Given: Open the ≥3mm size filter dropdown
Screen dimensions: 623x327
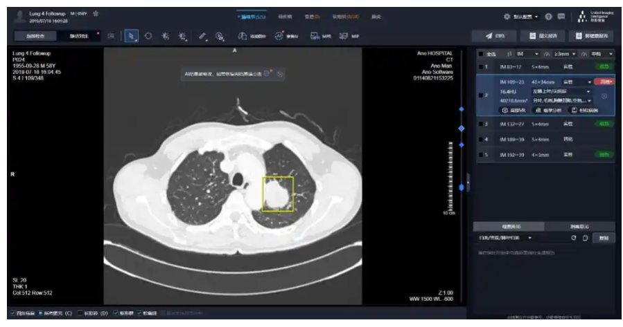Looking at the screenshot, I should (565, 54).
